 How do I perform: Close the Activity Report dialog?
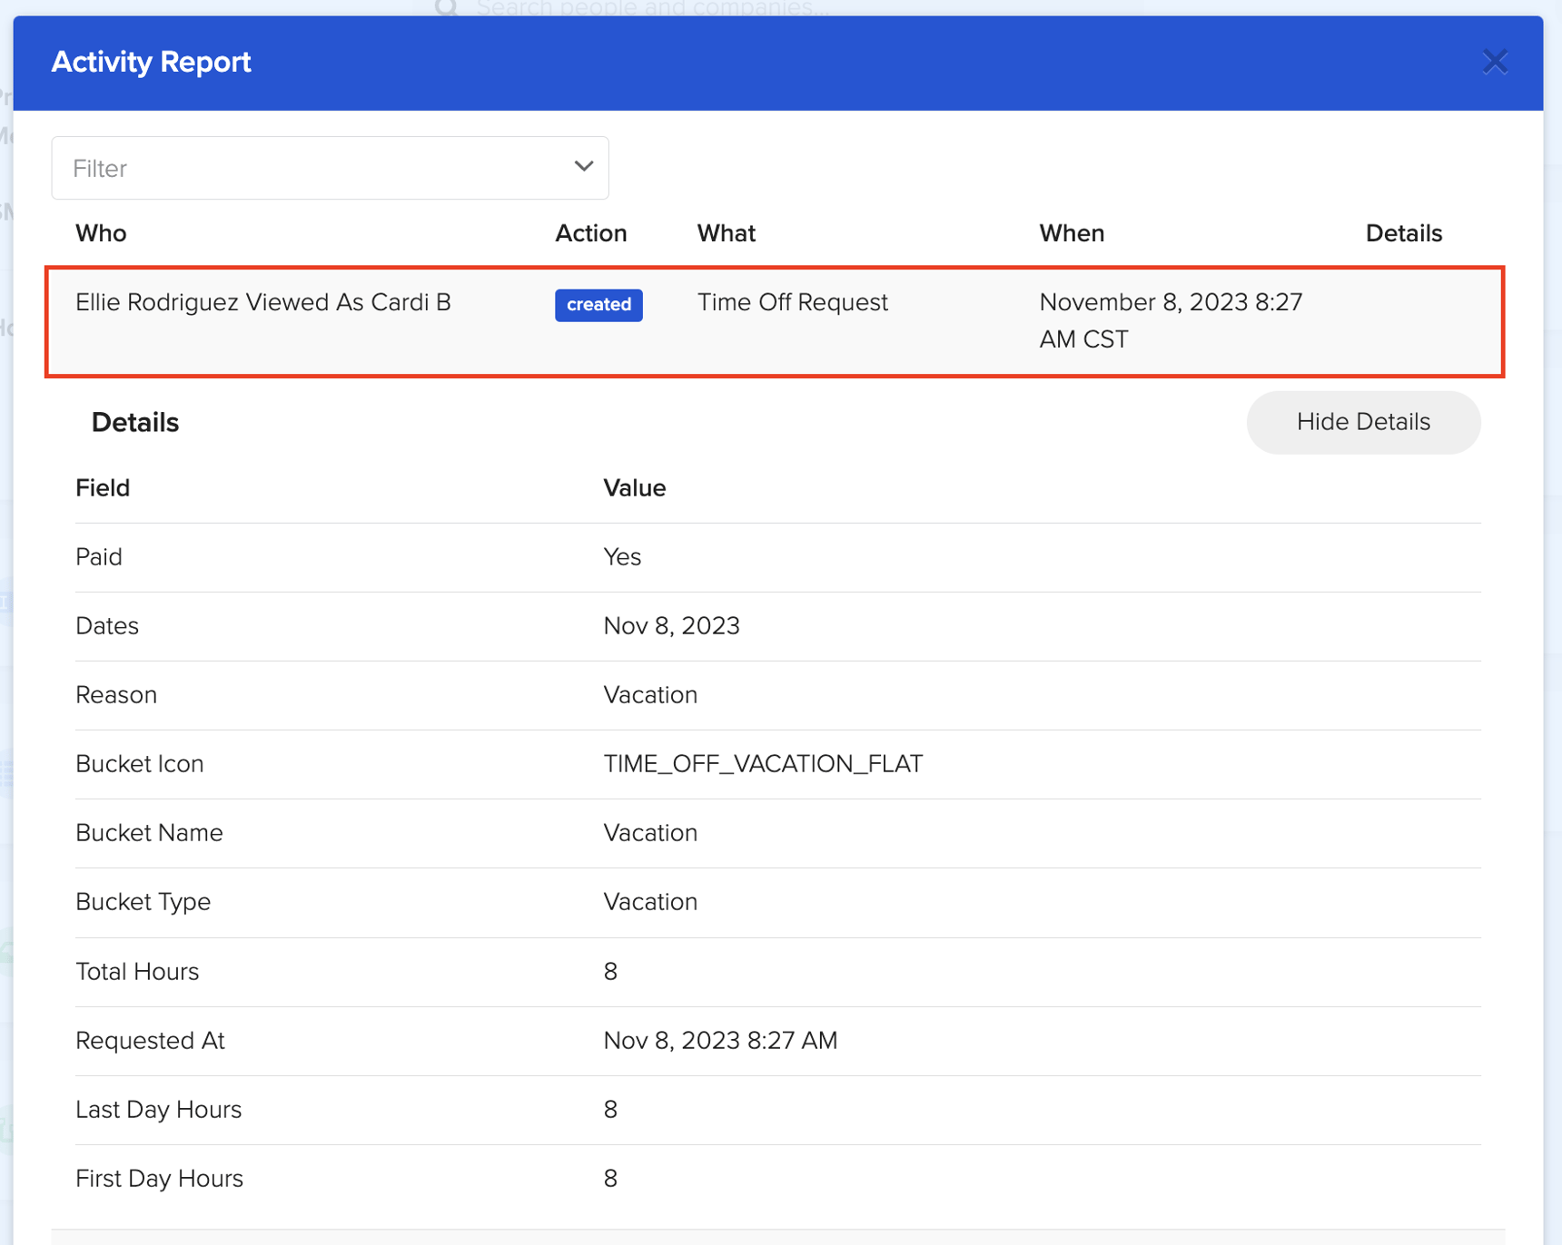[1495, 62]
